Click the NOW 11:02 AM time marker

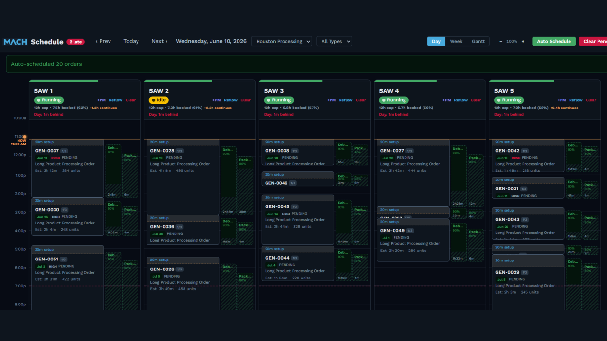18,142
